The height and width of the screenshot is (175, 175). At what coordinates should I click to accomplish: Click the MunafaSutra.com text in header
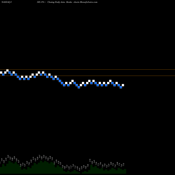coord(89,2)
